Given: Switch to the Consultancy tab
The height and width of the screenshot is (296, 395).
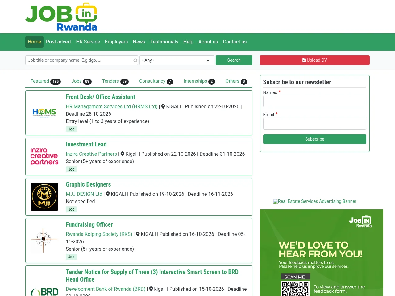Looking at the screenshot, I should coord(156,81).
